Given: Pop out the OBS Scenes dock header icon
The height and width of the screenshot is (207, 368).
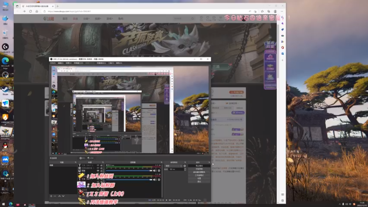Looking at the screenshot, I should (x=75, y=162).
